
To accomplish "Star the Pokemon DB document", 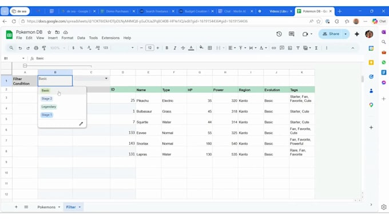I will (49, 32).
